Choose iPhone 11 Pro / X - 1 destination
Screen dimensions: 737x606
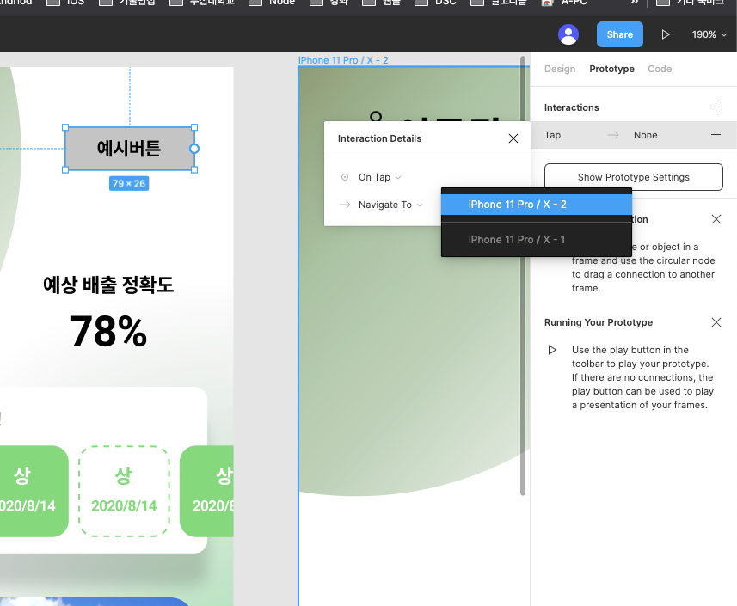tap(537, 240)
